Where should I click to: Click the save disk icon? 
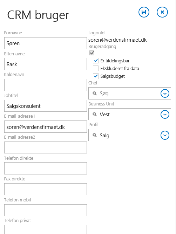coord(144,12)
